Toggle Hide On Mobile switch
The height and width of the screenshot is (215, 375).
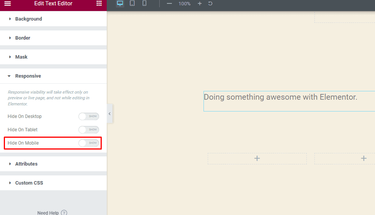[x=89, y=143]
